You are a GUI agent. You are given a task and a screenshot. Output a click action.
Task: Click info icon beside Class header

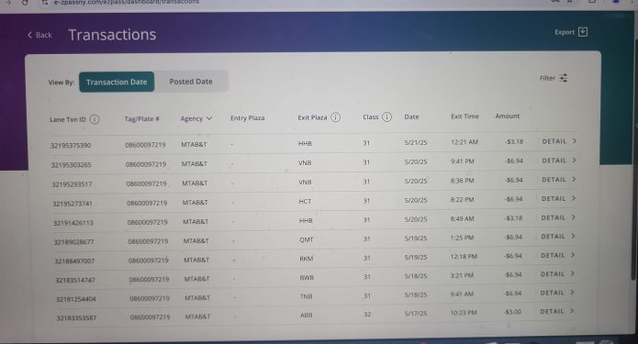[x=386, y=117]
